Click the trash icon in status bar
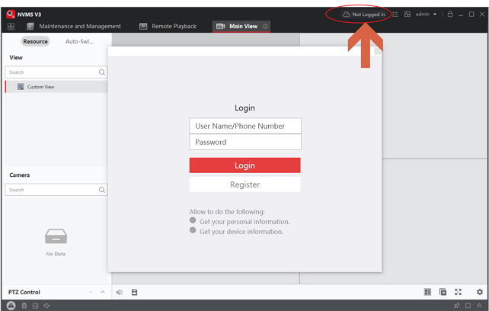Image resolution: width=489 pixels, height=311 pixels. 24,306
